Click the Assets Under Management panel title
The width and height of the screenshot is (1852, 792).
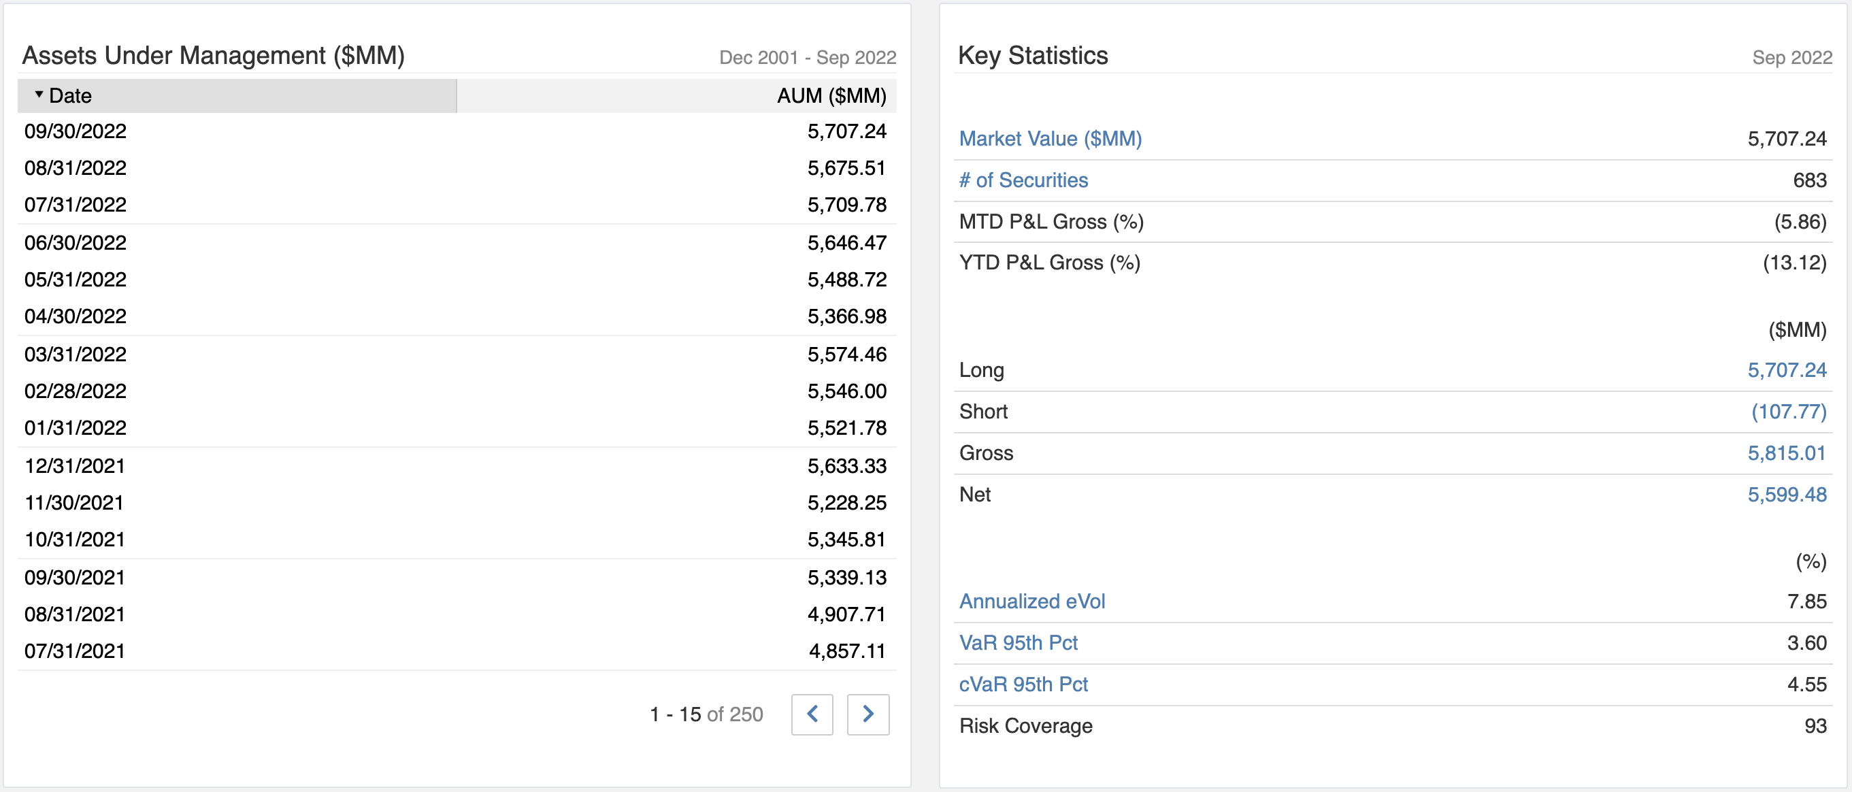[214, 54]
